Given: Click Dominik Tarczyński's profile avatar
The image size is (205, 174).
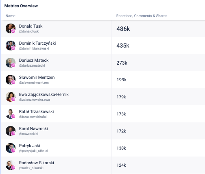Looking at the screenshot, I should click(x=11, y=46).
